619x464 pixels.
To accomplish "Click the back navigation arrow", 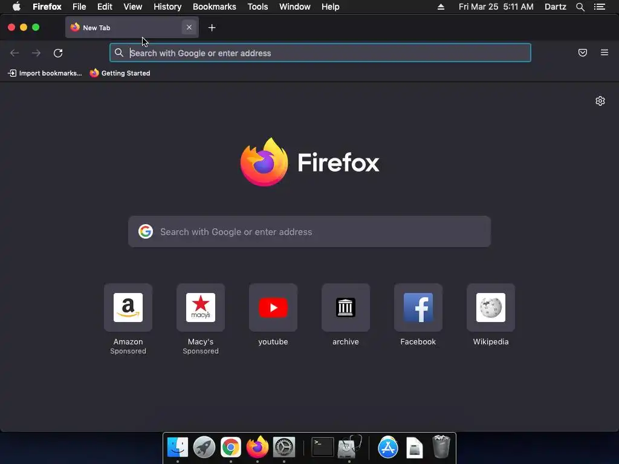I will 15,53.
